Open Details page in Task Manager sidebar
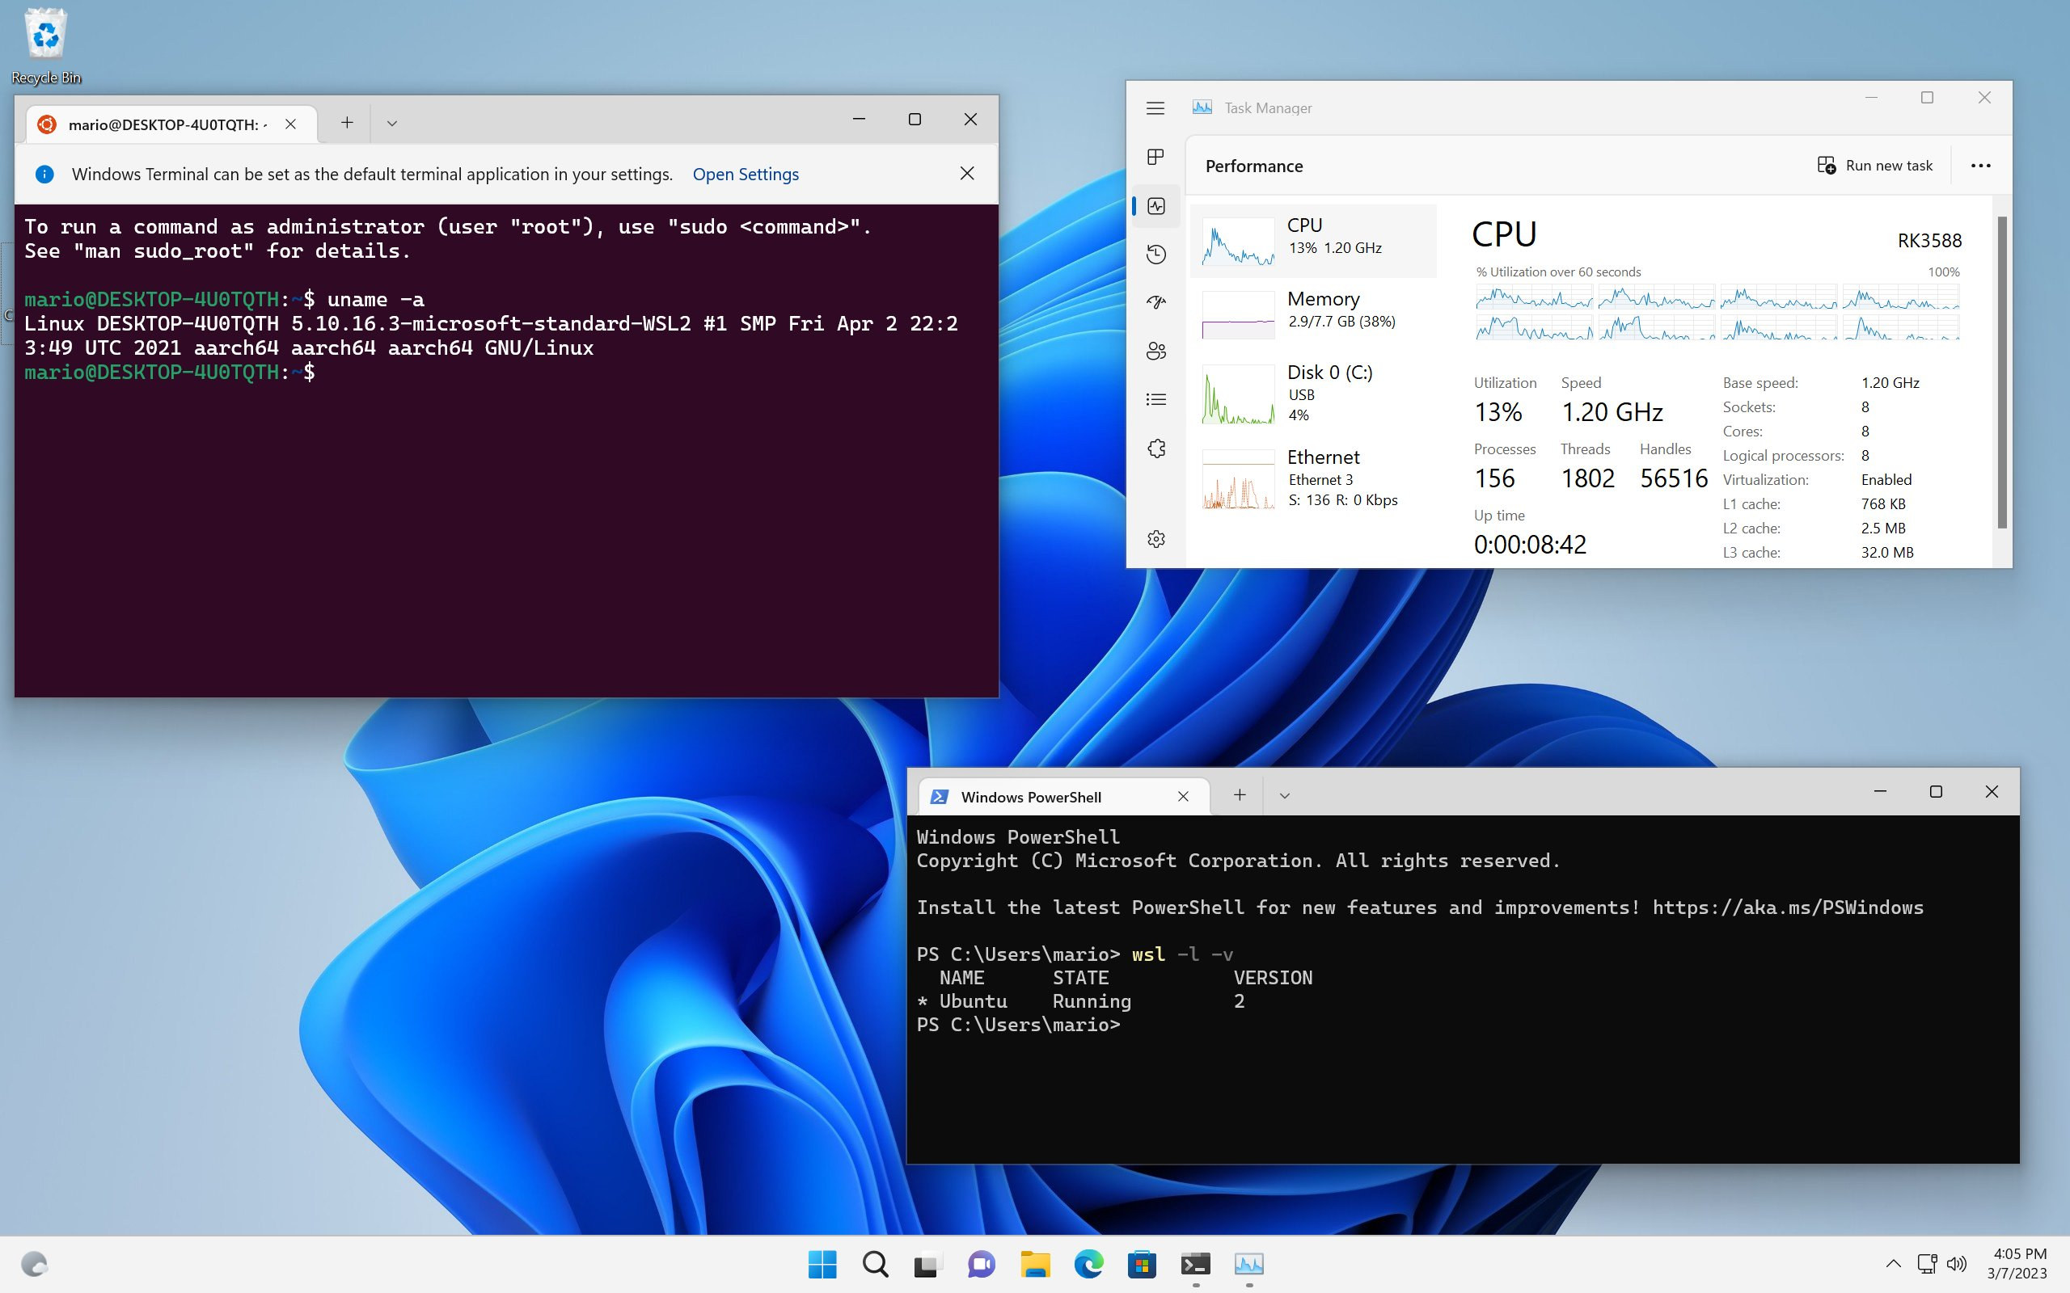The image size is (2070, 1293). (1155, 399)
